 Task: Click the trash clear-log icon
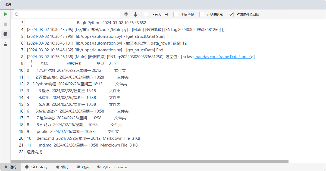point(5,44)
